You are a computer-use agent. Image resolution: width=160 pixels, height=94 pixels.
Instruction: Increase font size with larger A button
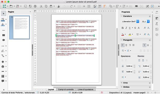click(x=145, y=28)
